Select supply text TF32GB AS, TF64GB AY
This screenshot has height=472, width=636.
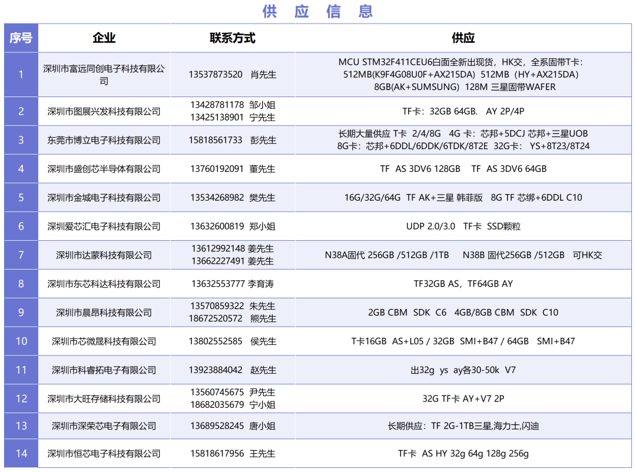coord(463,284)
